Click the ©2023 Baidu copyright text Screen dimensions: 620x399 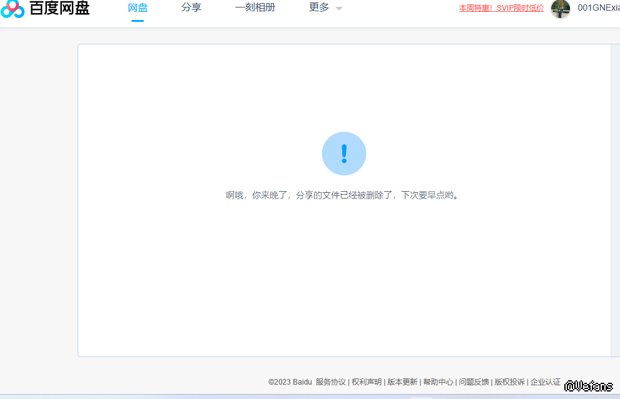pyautogui.click(x=290, y=382)
